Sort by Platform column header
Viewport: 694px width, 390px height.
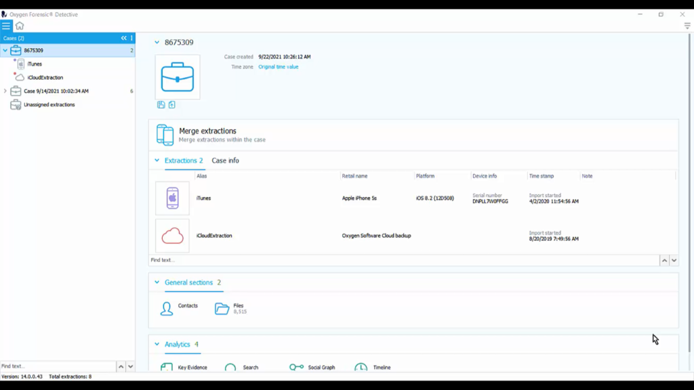click(426, 176)
